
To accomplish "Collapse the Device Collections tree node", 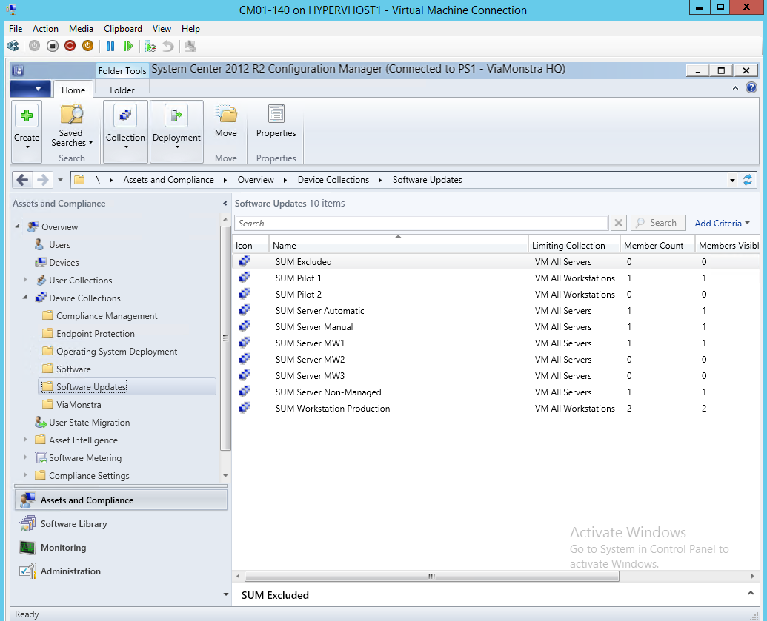I will pos(25,298).
